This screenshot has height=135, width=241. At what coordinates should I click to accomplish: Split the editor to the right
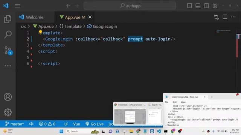(x=225, y=17)
